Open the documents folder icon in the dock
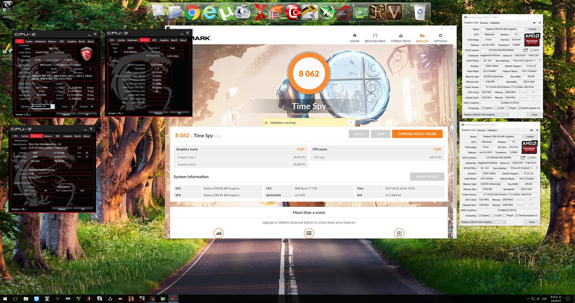The image size is (575, 303). pyautogui.click(x=175, y=12)
